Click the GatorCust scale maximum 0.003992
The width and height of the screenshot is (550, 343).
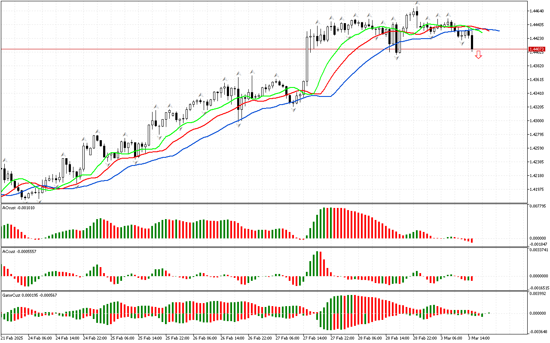click(x=538, y=294)
